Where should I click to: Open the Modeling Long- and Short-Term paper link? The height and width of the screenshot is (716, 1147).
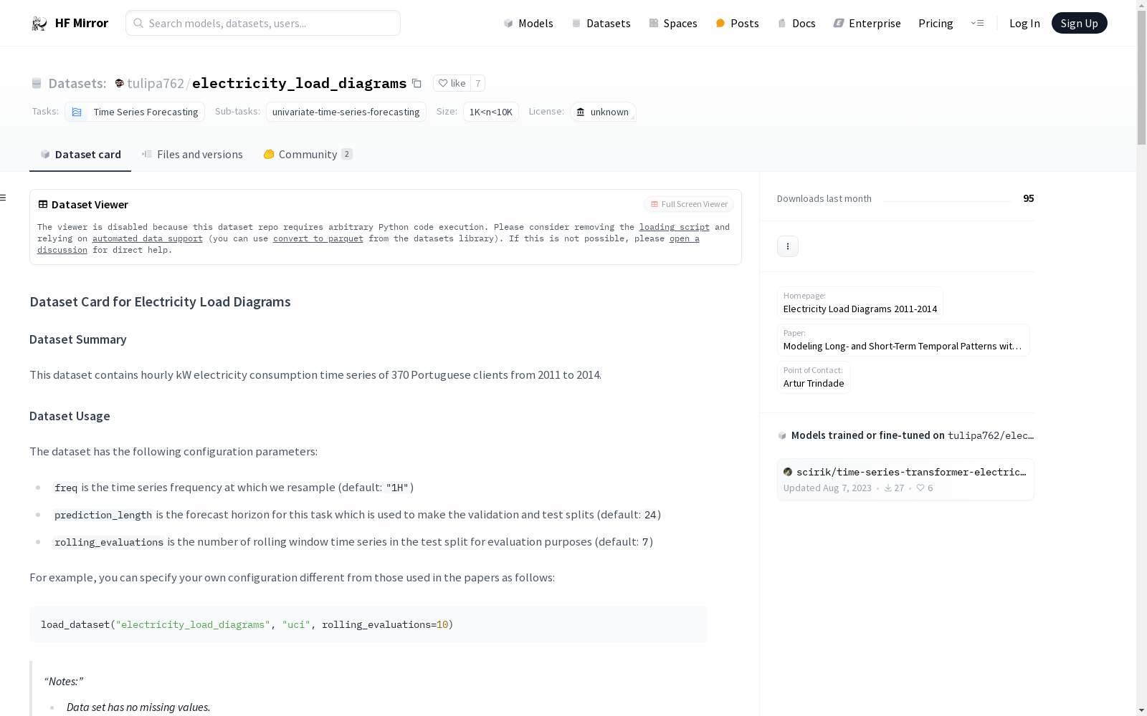click(903, 340)
